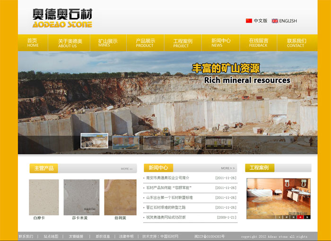View the 莎卡米黄 product swatch

pyautogui.click(x=79, y=197)
